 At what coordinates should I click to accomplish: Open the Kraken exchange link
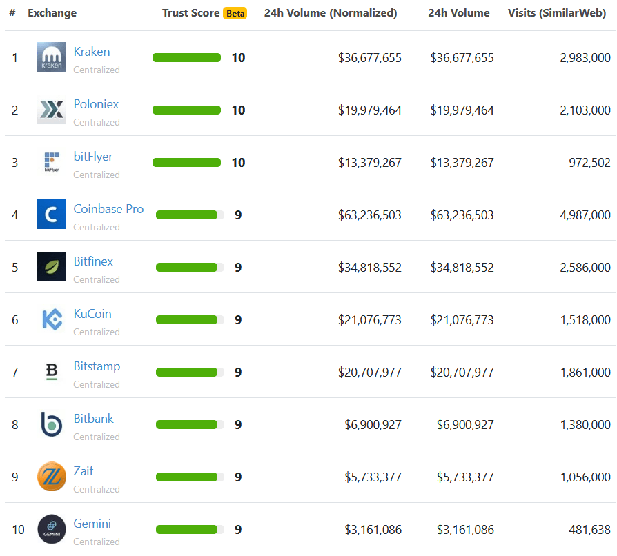click(92, 52)
